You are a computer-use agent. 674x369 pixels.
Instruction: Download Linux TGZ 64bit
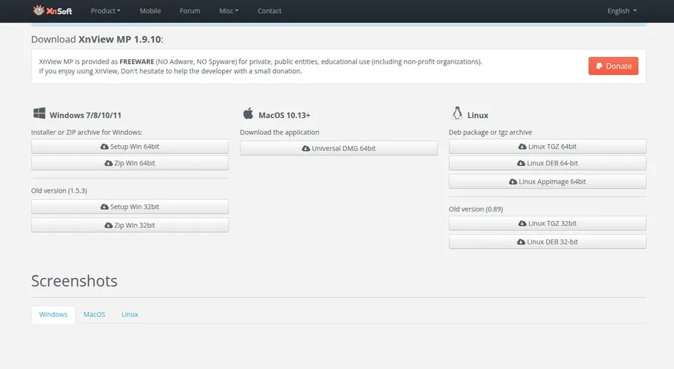click(548, 146)
